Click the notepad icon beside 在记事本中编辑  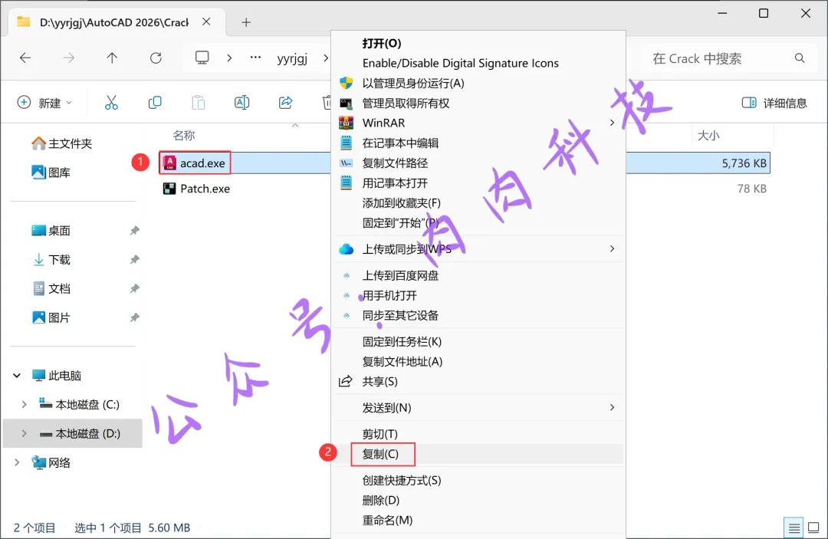(346, 143)
